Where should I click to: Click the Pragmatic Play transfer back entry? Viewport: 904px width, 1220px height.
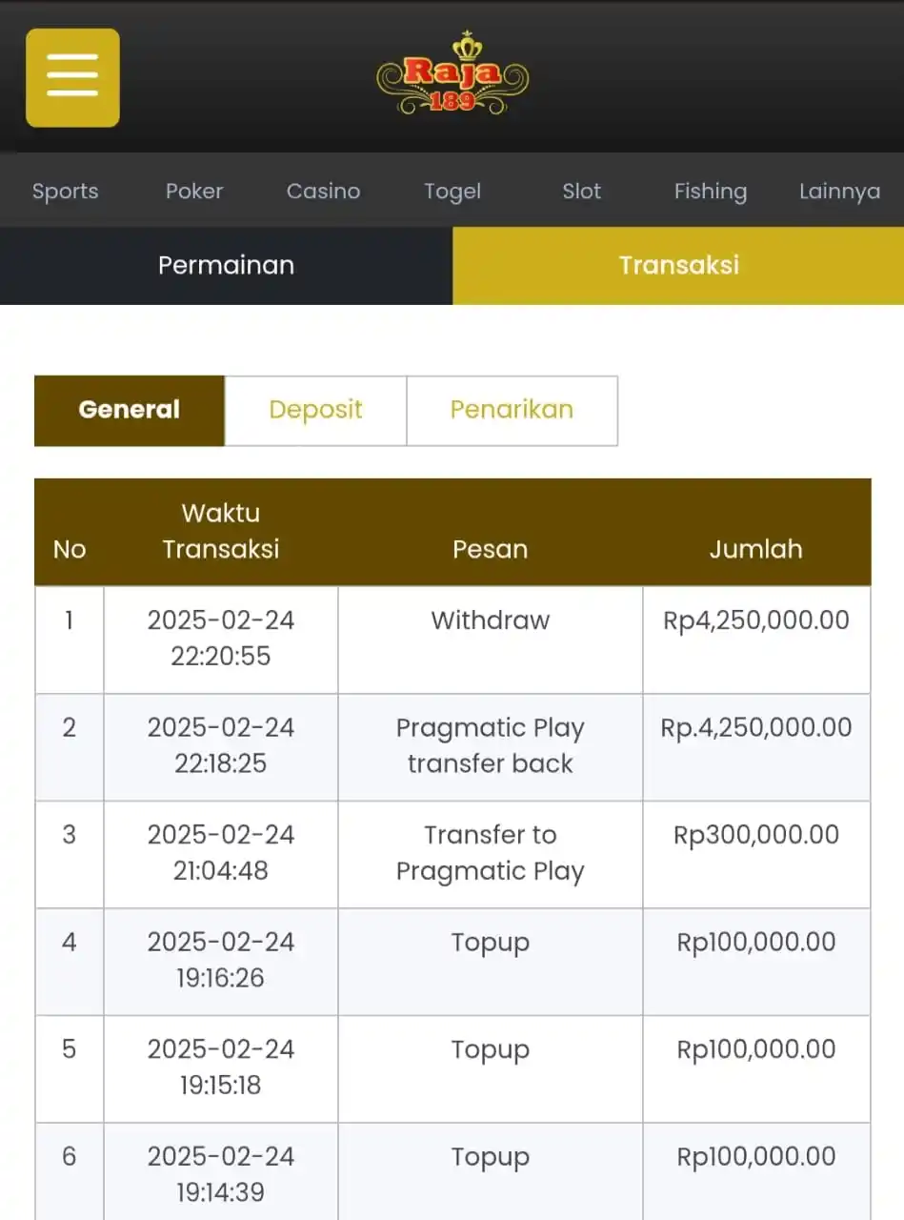pyautogui.click(x=490, y=745)
